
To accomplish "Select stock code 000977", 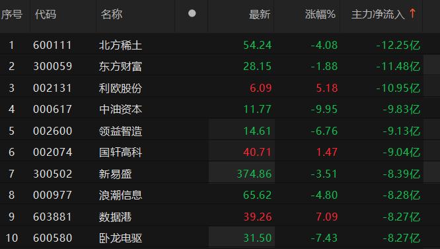I will pyautogui.click(x=52, y=195).
